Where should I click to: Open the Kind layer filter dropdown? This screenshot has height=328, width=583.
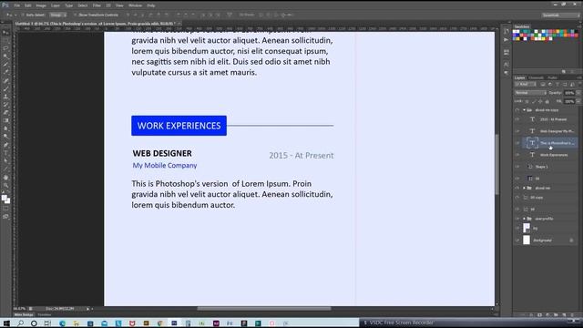coord(526,85)
